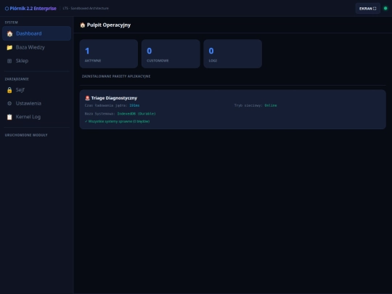Image resolution: width=392 pixels, height=294 pixels.
Task: Go to the Sklep section
Action: coord(36,61)
